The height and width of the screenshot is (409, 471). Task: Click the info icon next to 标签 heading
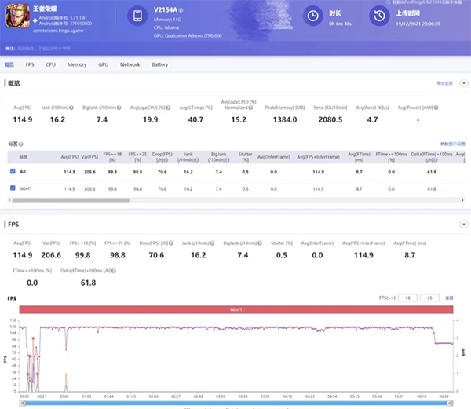tap(20, 144)
